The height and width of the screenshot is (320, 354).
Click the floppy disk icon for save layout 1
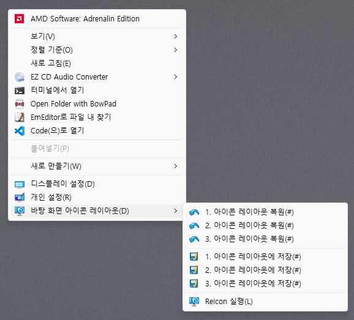194,256
